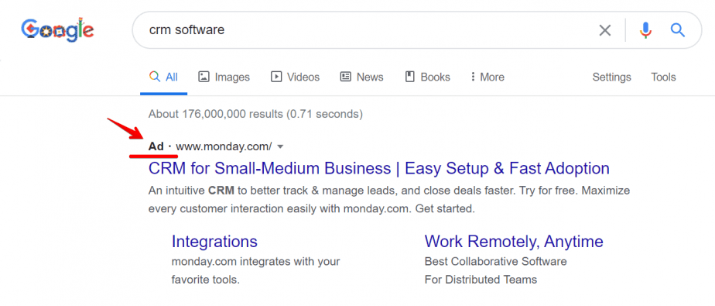Click 'Best Collaborative Software' text
Image resolution: width=715 pixels, height=306 pixels.
pos(496,262)
